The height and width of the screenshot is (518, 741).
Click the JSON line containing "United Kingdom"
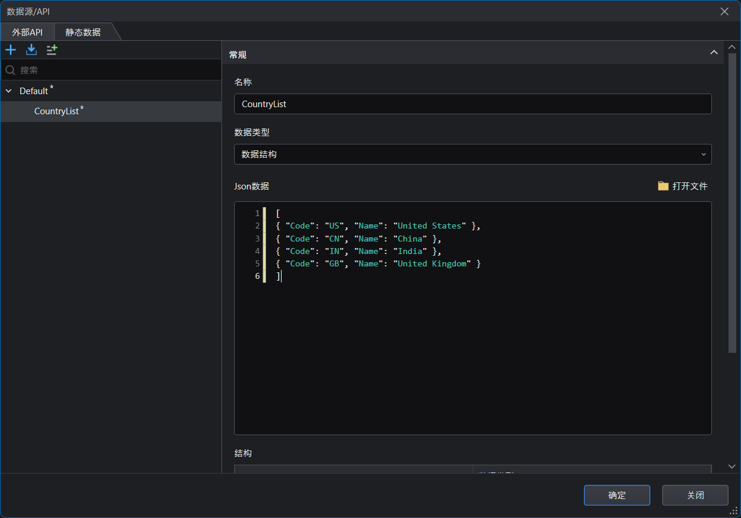378,263
